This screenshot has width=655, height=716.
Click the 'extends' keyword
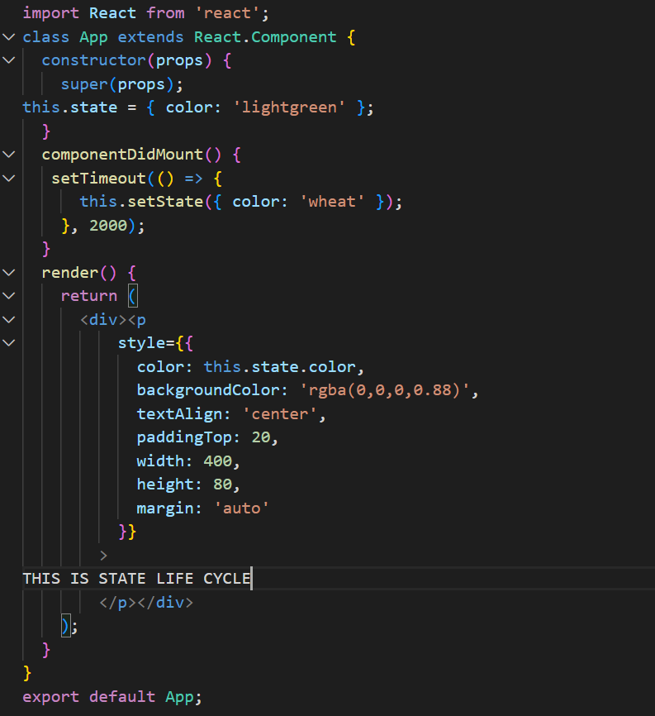[150, 37]
